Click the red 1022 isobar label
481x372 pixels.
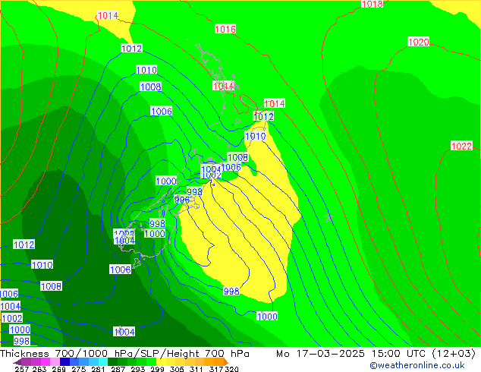tap(461, 146)
